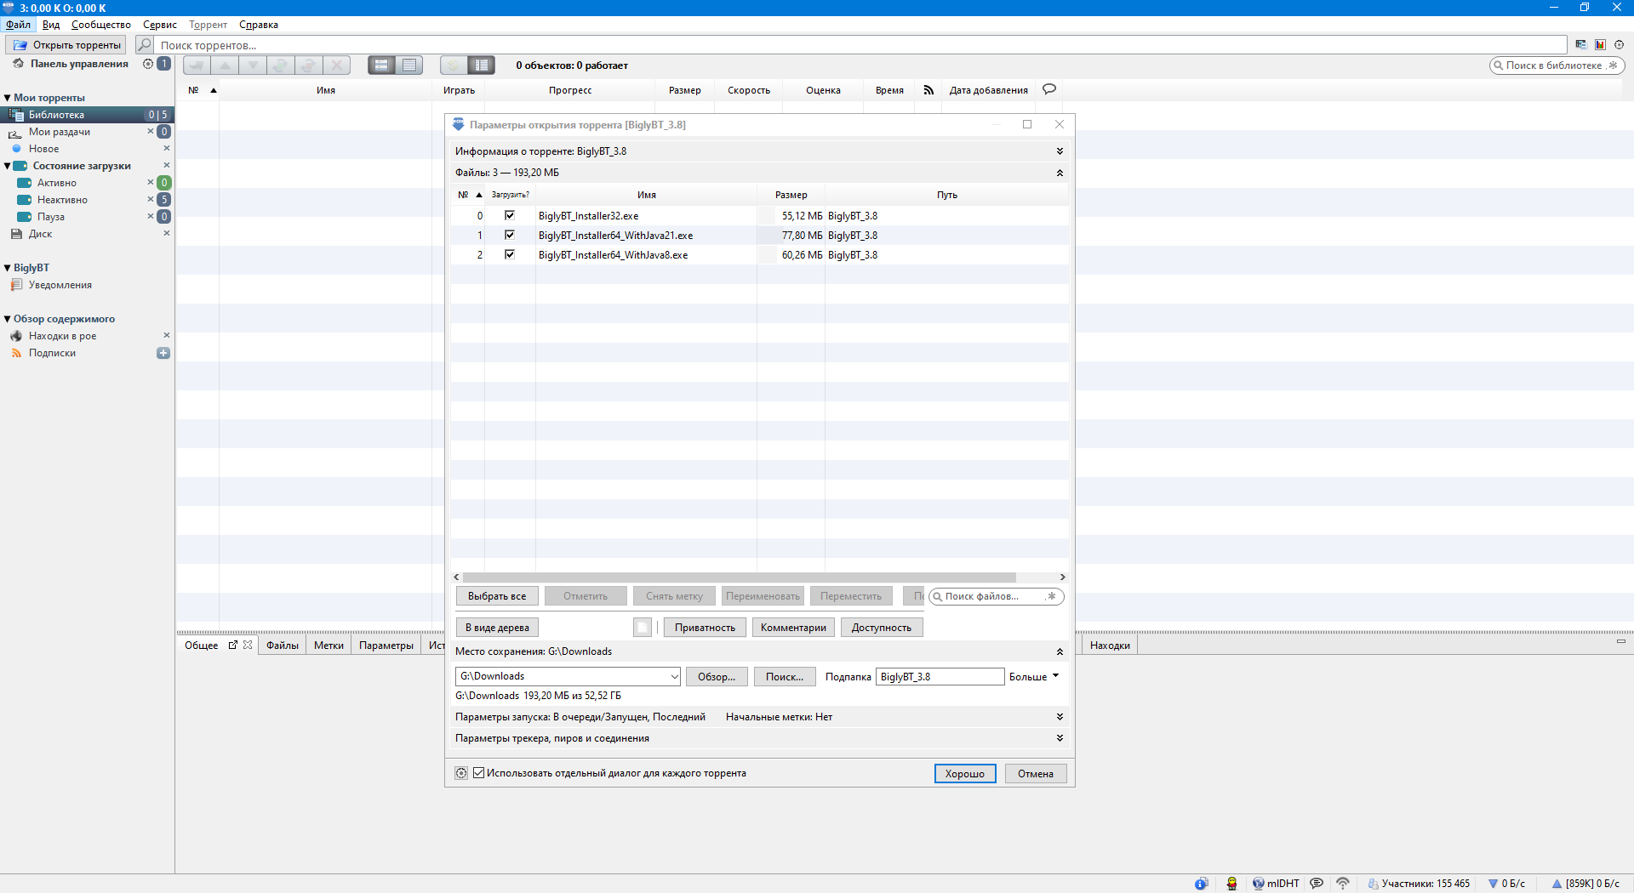Click the magnifier icon beside torrent search
This screenshot has width=1634, height=893.
tap(145, 45)
